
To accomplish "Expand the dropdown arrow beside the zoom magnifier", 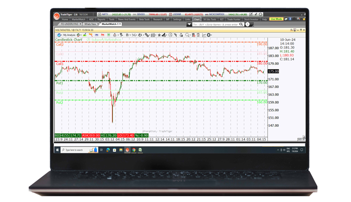I will [x=190, y=35].
